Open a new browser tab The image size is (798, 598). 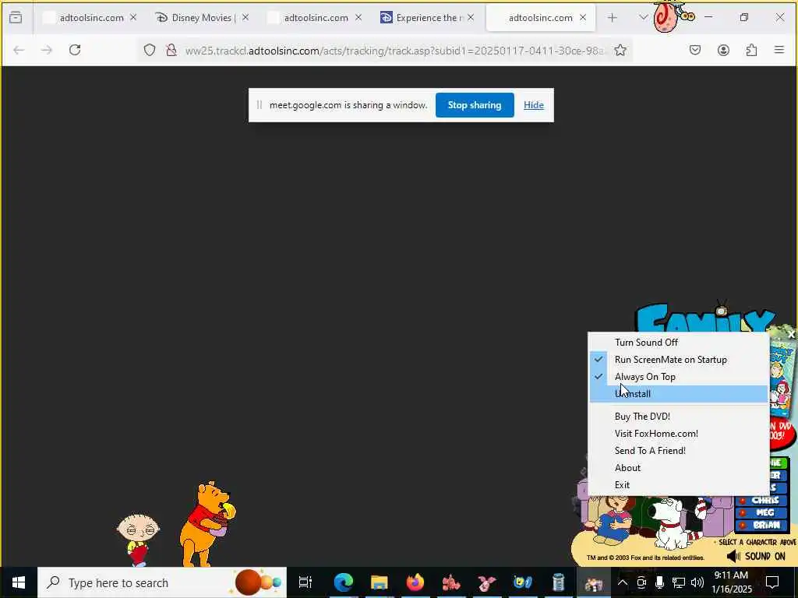point(613,18)
